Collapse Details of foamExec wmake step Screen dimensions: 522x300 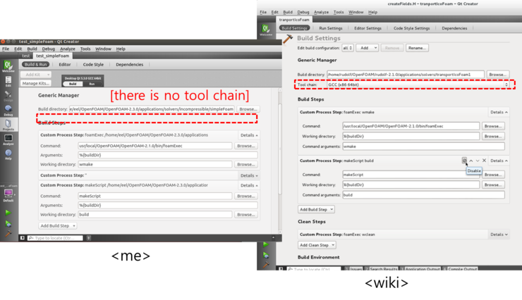(x=499, y=112)
